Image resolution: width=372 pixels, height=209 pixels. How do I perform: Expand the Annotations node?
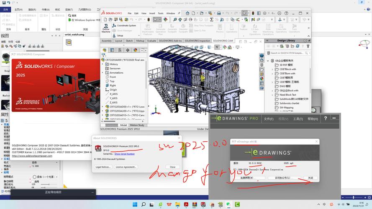[x=103, y=72]
